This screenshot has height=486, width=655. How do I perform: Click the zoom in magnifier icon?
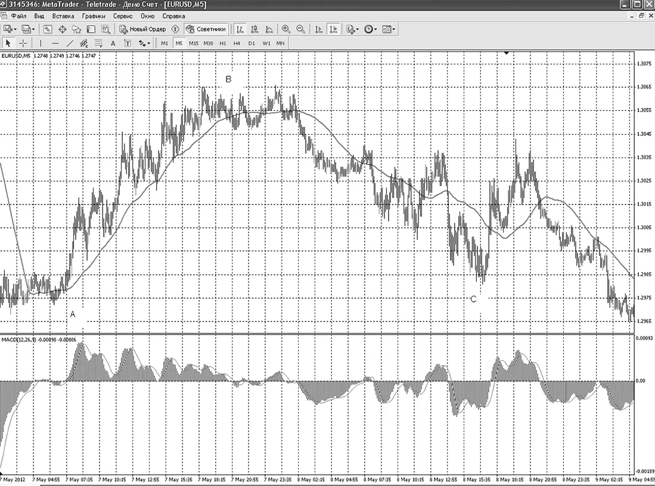(285, 29)
